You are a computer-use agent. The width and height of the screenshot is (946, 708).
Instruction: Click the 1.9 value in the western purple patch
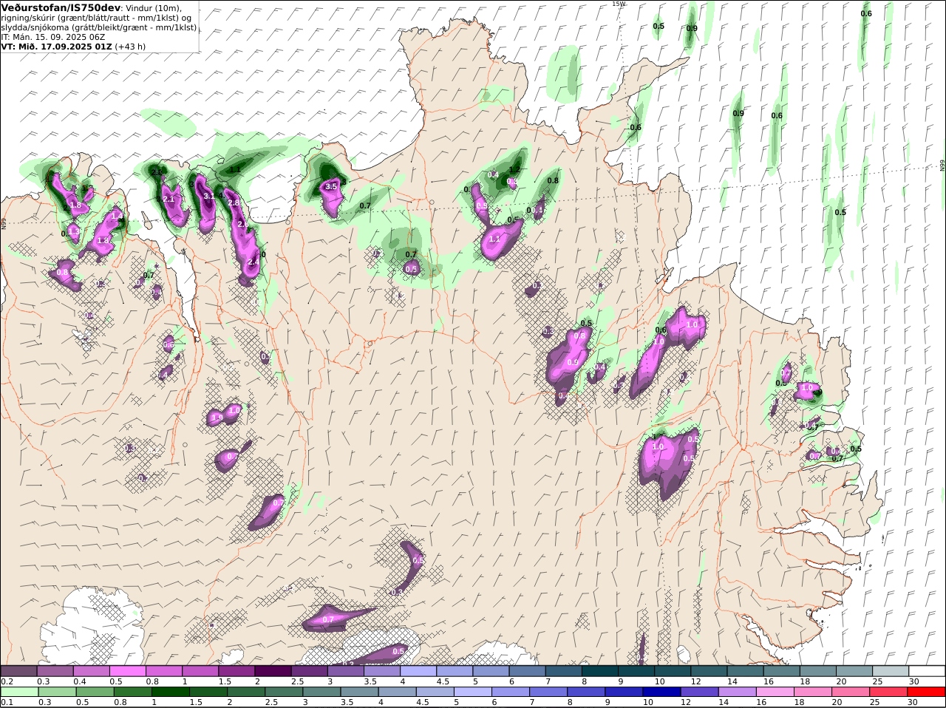pos(217,418)
